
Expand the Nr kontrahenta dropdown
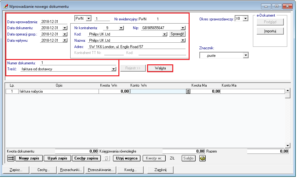pos(121,28)
